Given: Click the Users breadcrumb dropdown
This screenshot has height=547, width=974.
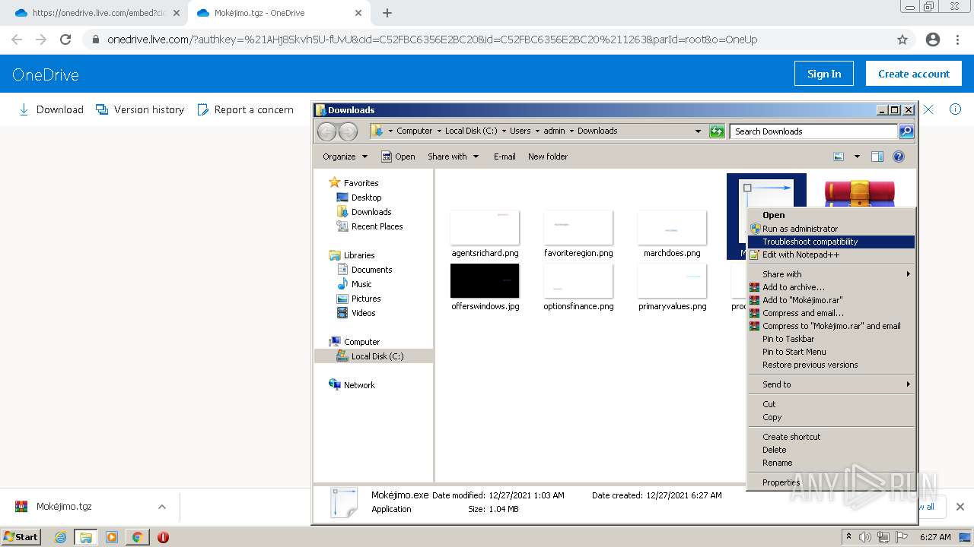Looking at the screenshot, I should coord(537,131).
